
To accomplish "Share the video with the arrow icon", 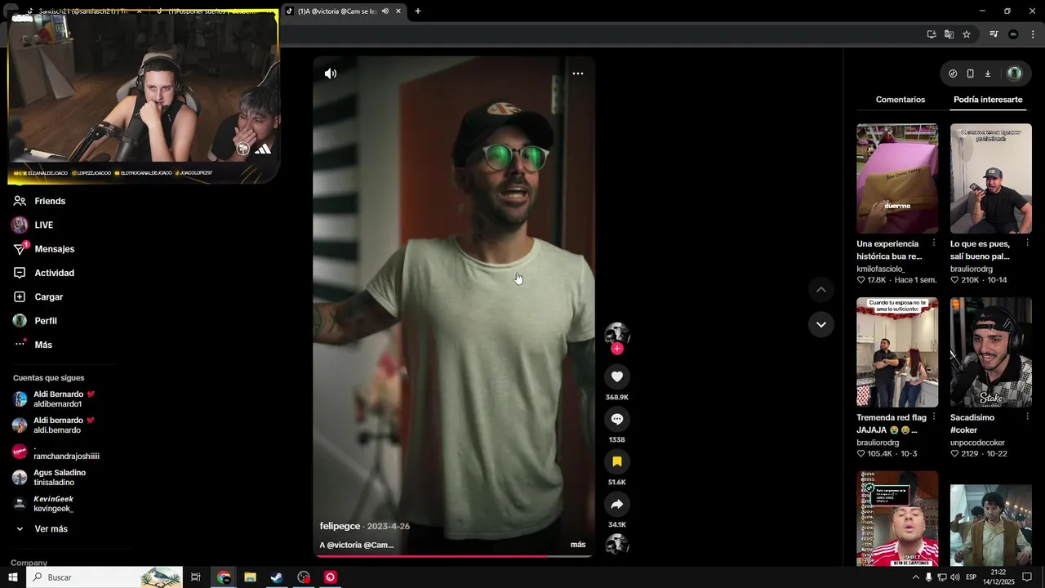I will [x=617, y=504].
